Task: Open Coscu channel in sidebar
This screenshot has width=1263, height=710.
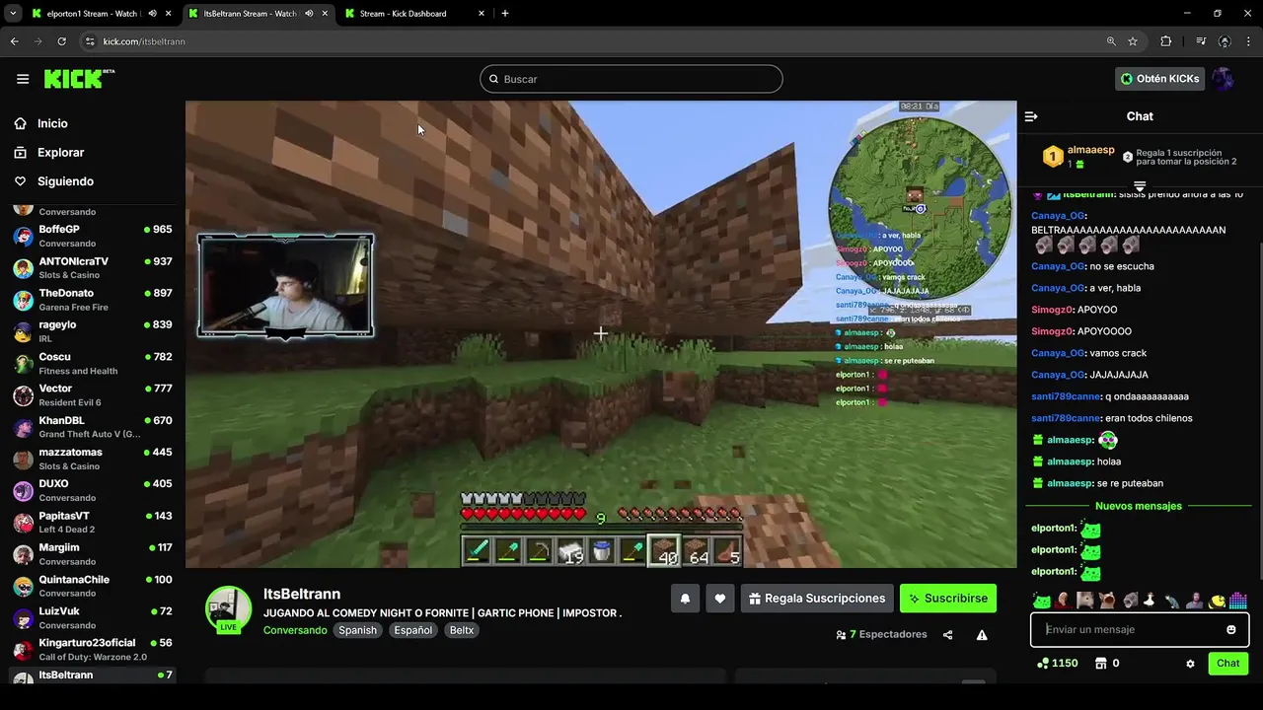Action: click(93, 364)
